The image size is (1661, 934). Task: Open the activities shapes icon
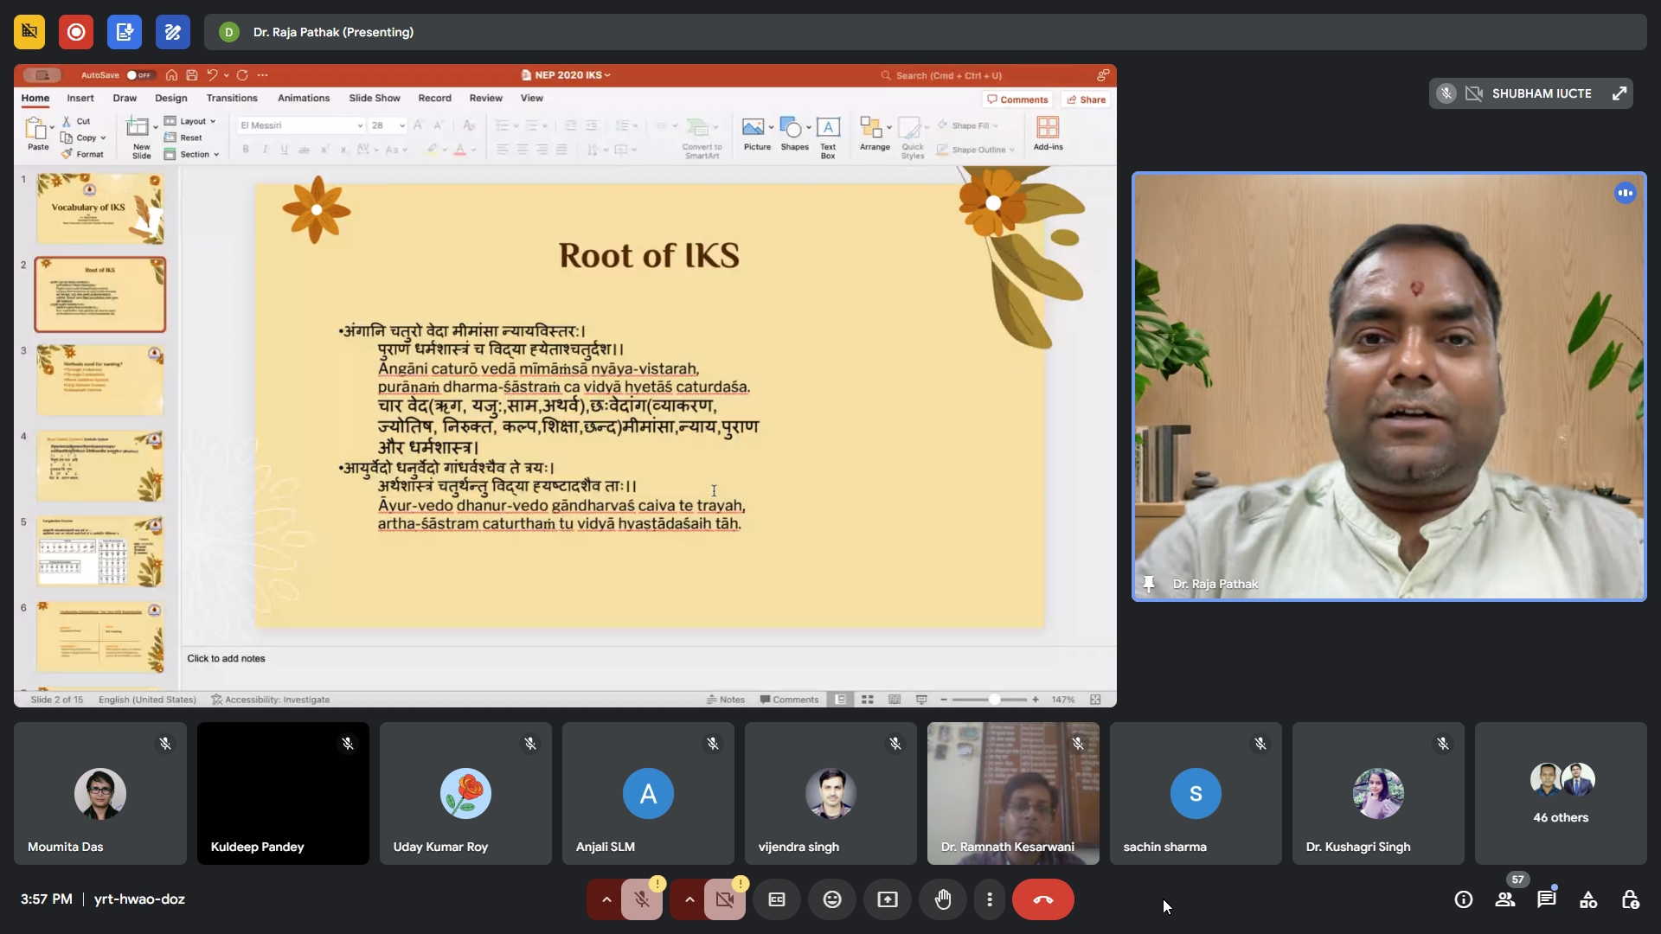coord(1588,899)
